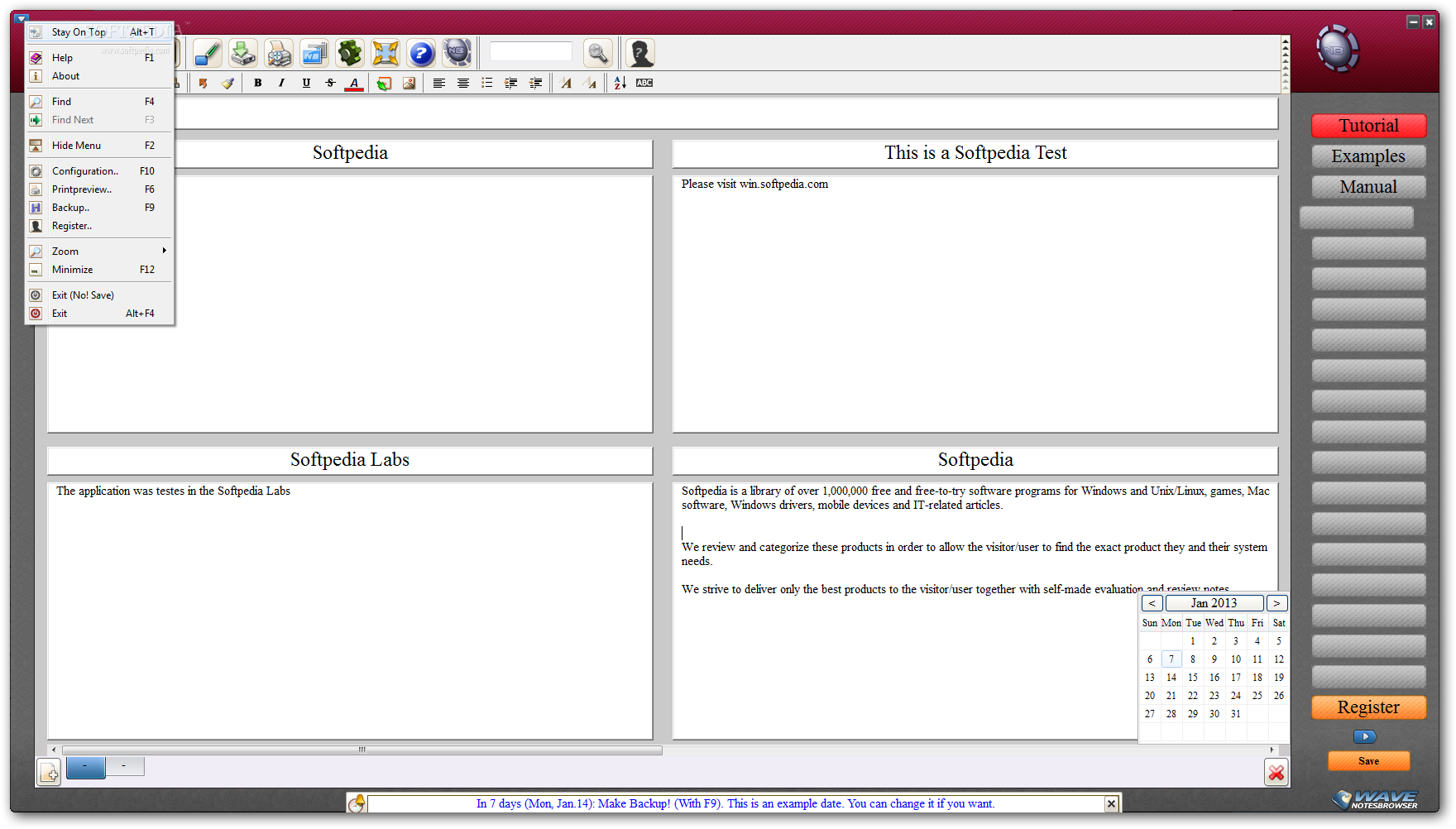Screen dimensions: 1456x829
Task: Toggle bold formatting
Action: (x=258, y=83)
